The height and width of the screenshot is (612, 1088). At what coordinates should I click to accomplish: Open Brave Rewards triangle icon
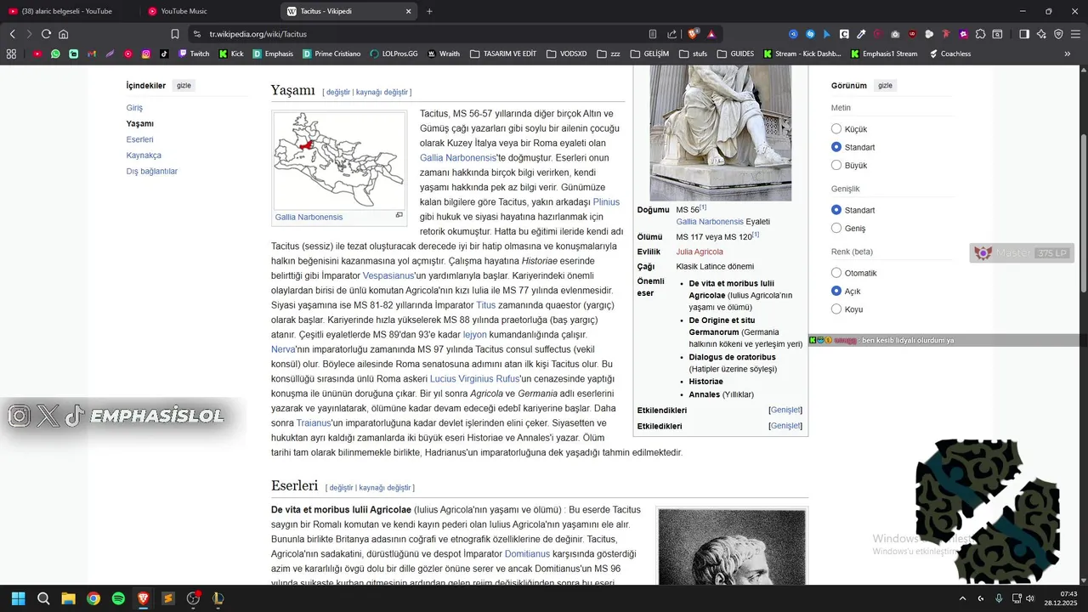[x=711, y=34]
